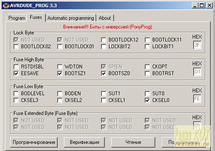Open the Automatic programming tab
Screen dimensions: 215x151
[71, 18]
